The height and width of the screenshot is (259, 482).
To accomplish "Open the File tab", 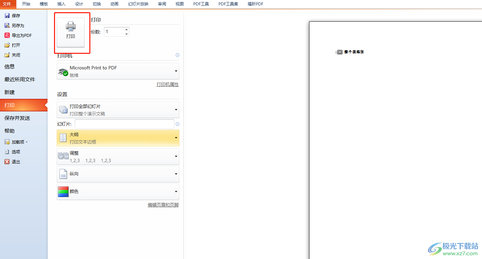I will point(8,4).
